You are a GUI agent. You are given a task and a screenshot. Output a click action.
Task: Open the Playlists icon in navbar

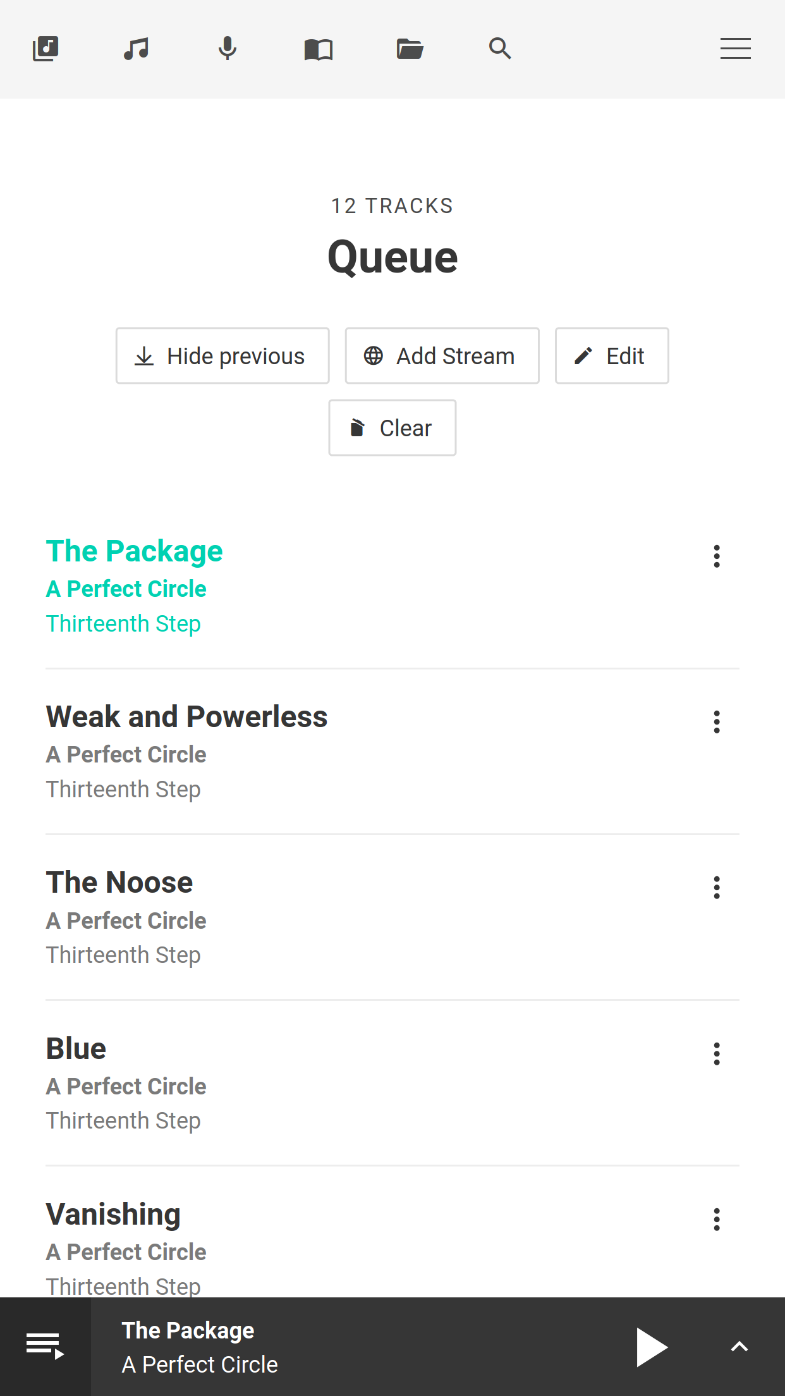[46, 49]
